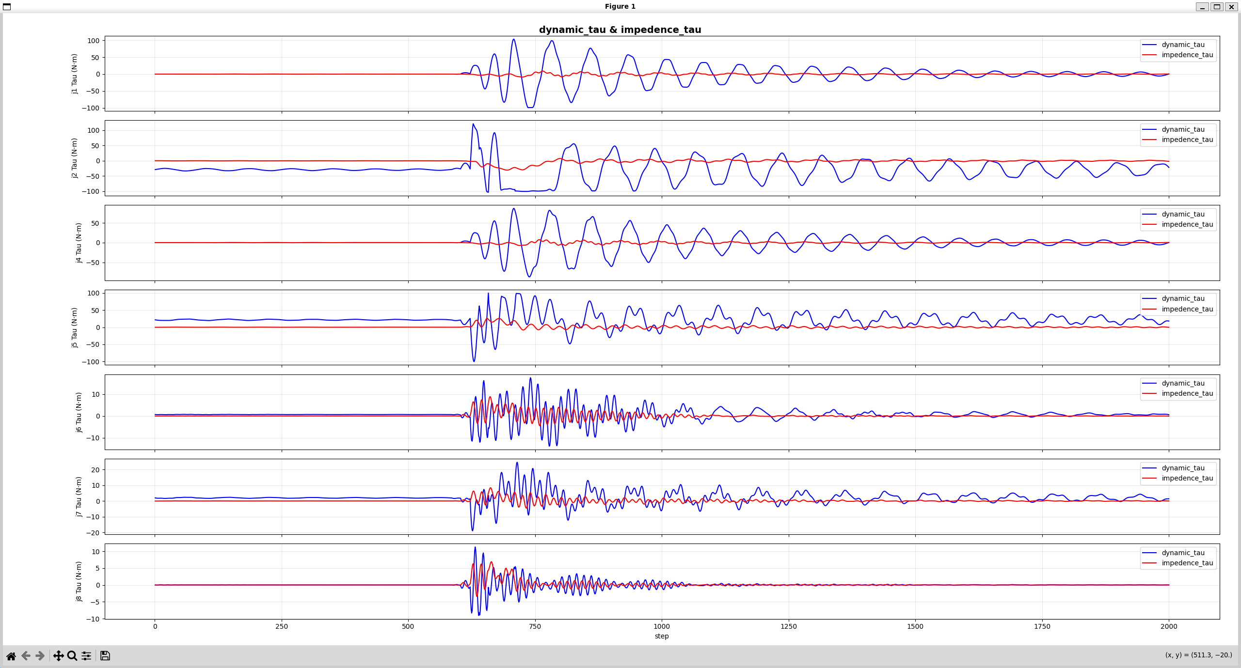Click the blue dynamic_tau swatch in j2 legend

(x=1149, y=129)
